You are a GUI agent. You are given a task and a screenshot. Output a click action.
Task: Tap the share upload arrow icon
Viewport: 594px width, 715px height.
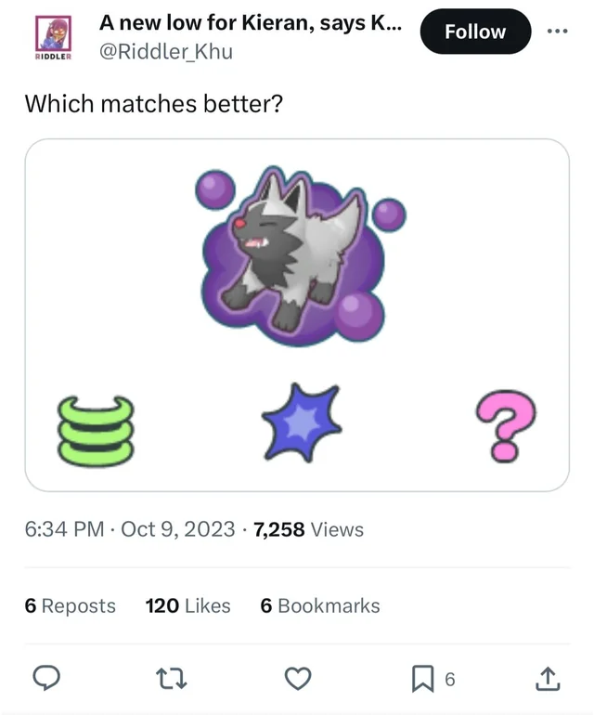pos(548,680)
